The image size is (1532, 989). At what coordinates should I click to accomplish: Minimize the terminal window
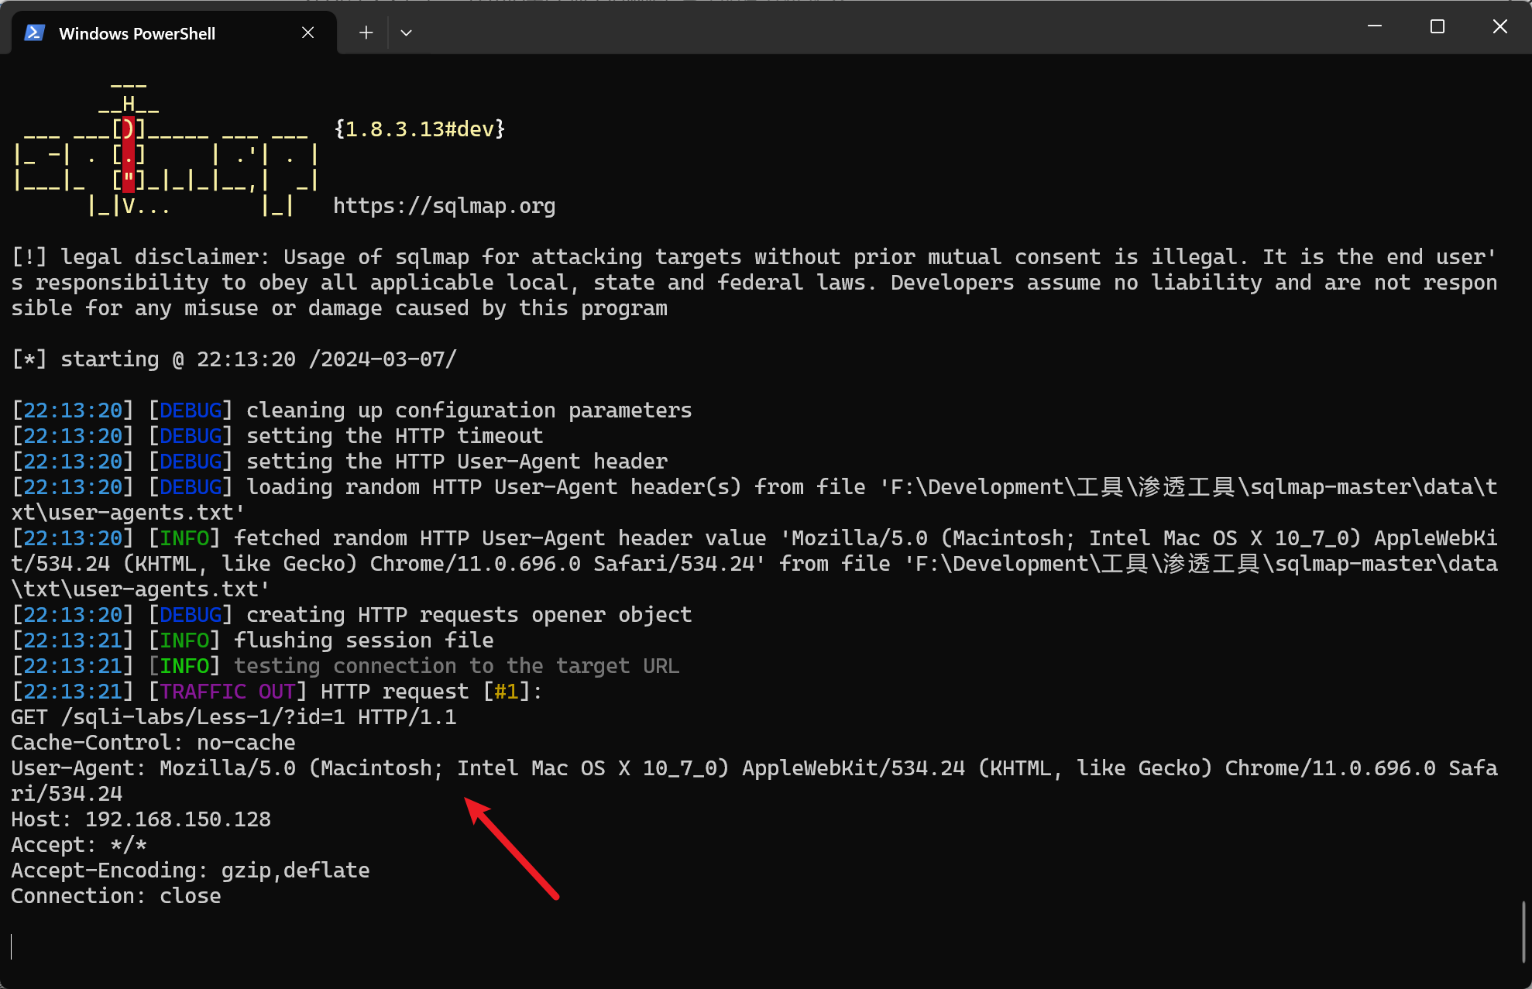pos(1375,27)
